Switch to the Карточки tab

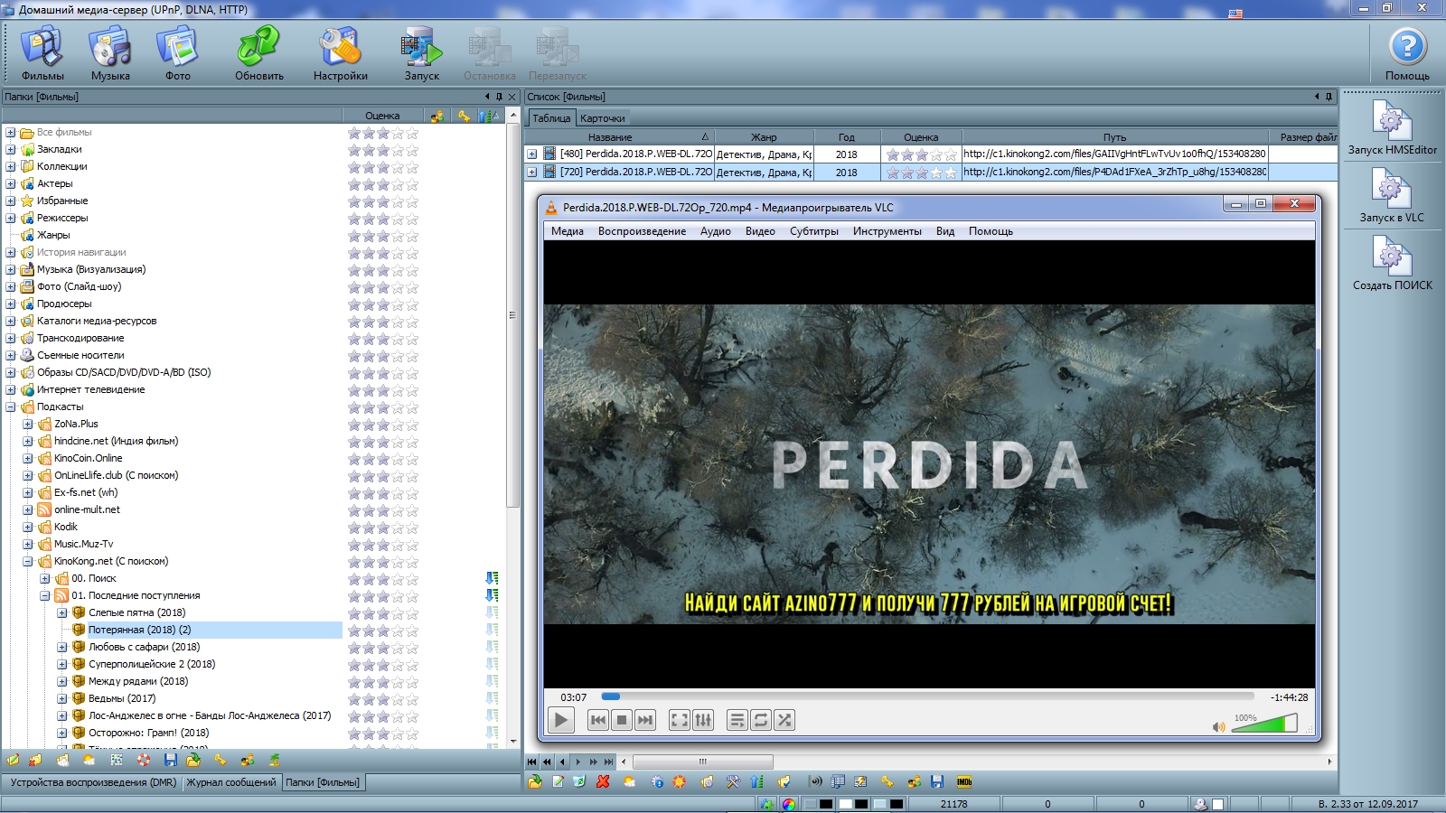click(x=603, y=118)
